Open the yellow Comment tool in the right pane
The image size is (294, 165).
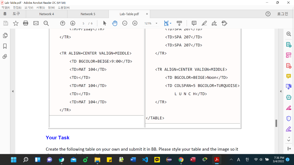(x=289, y=76)
